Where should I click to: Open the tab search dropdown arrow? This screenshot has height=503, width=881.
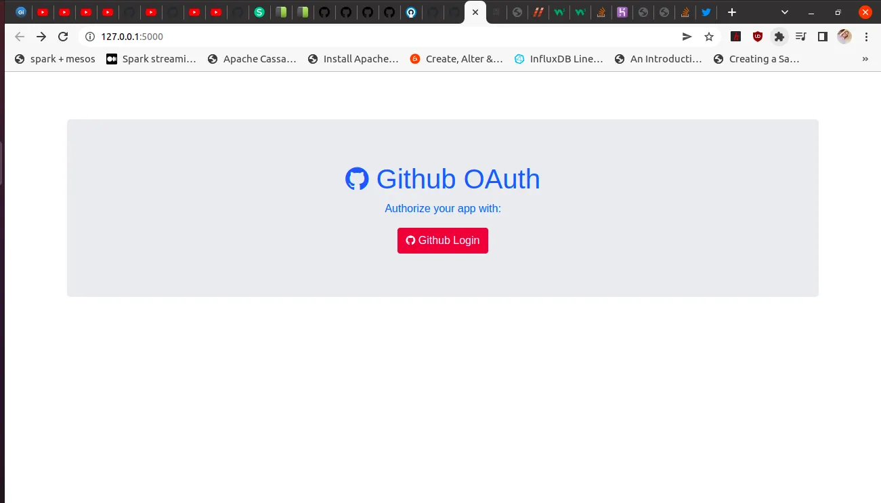tap(784, 12)
